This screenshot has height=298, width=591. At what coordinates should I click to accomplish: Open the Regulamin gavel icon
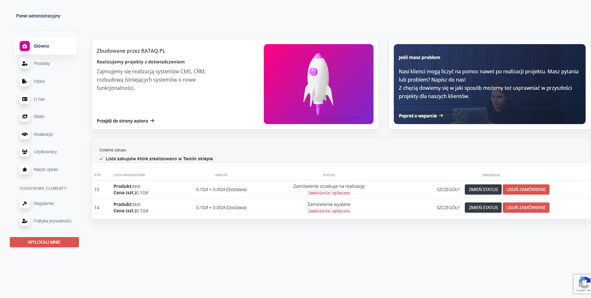(25, 203)
